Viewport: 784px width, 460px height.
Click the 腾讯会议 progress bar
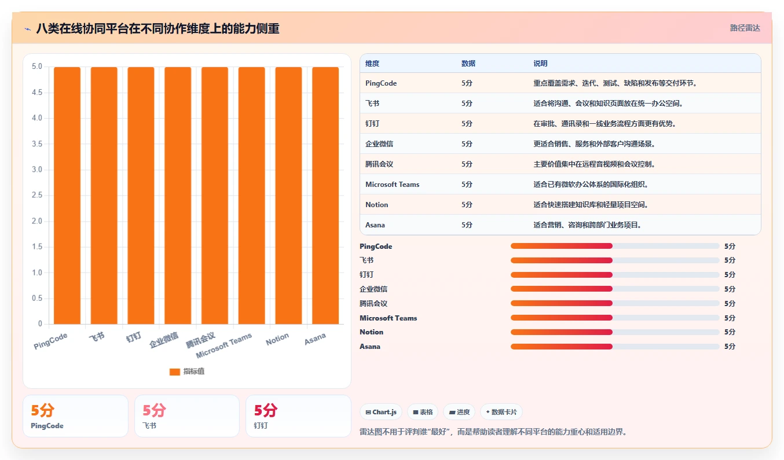(615, 303)
